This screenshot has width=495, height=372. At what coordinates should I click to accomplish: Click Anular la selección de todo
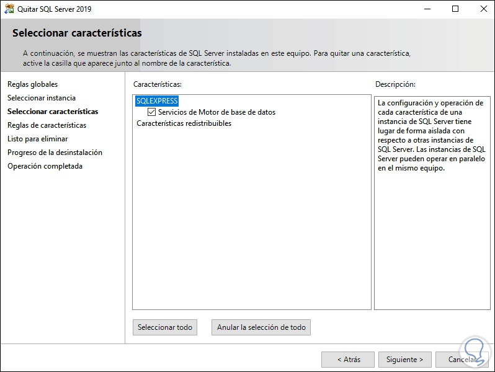click(x=261, y=327)
